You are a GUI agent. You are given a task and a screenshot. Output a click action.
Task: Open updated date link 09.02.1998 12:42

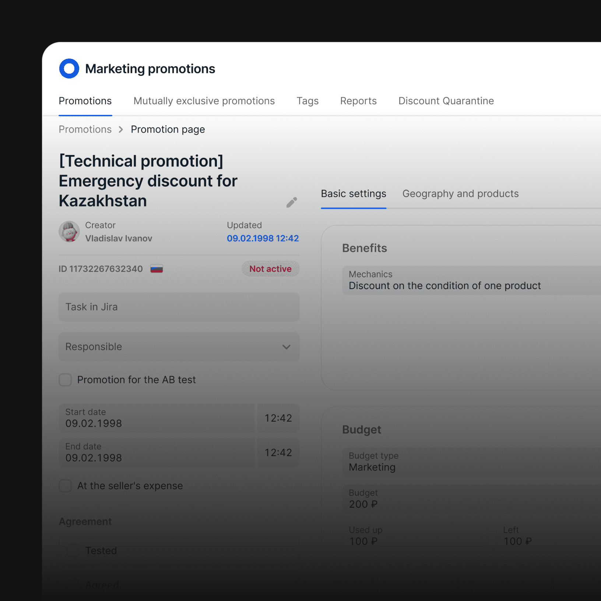[263, 238]
